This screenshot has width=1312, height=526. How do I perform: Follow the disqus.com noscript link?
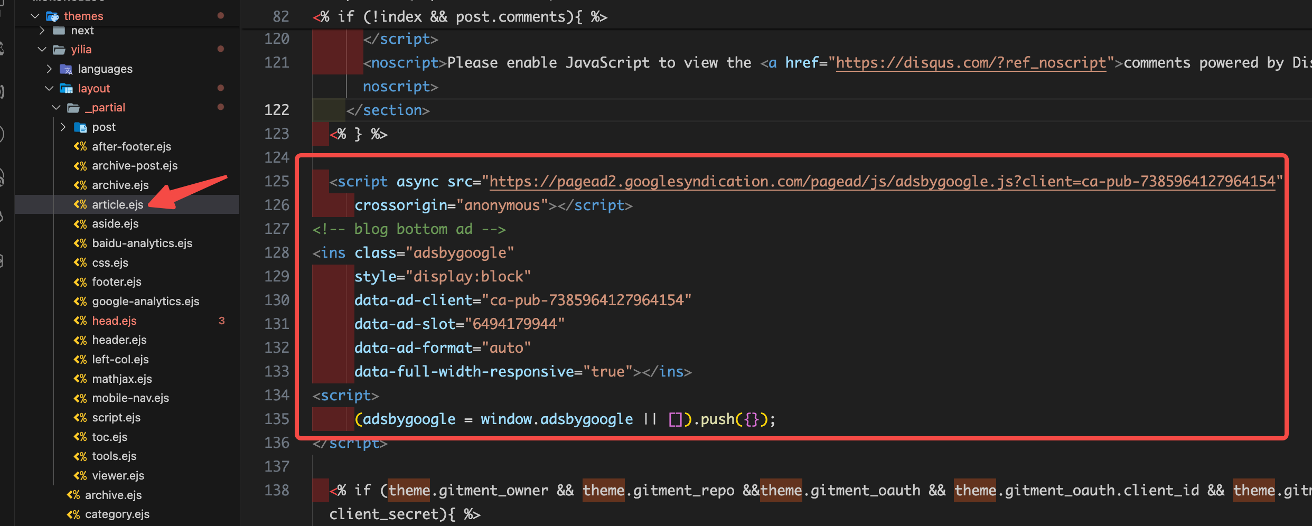971,63
